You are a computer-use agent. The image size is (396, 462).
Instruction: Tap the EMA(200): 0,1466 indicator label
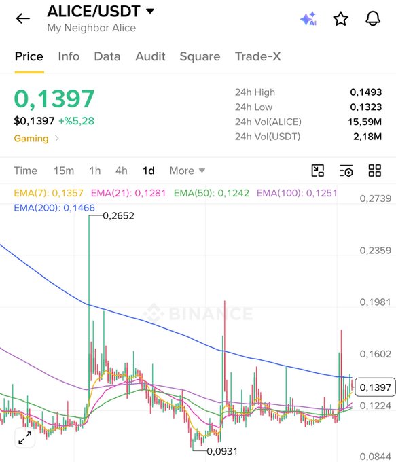54,208
